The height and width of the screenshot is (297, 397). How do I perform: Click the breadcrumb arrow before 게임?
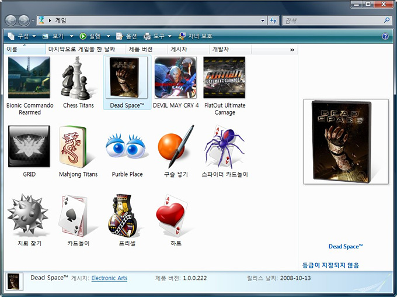[50, 20]
